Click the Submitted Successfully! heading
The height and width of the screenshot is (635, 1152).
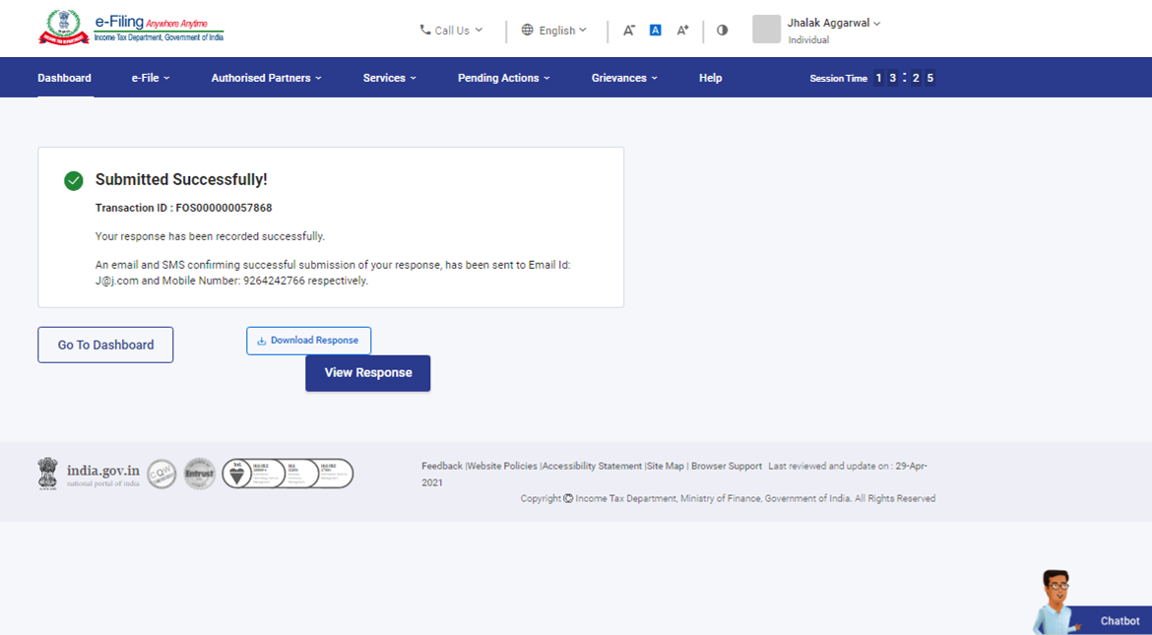coord(181,179)
